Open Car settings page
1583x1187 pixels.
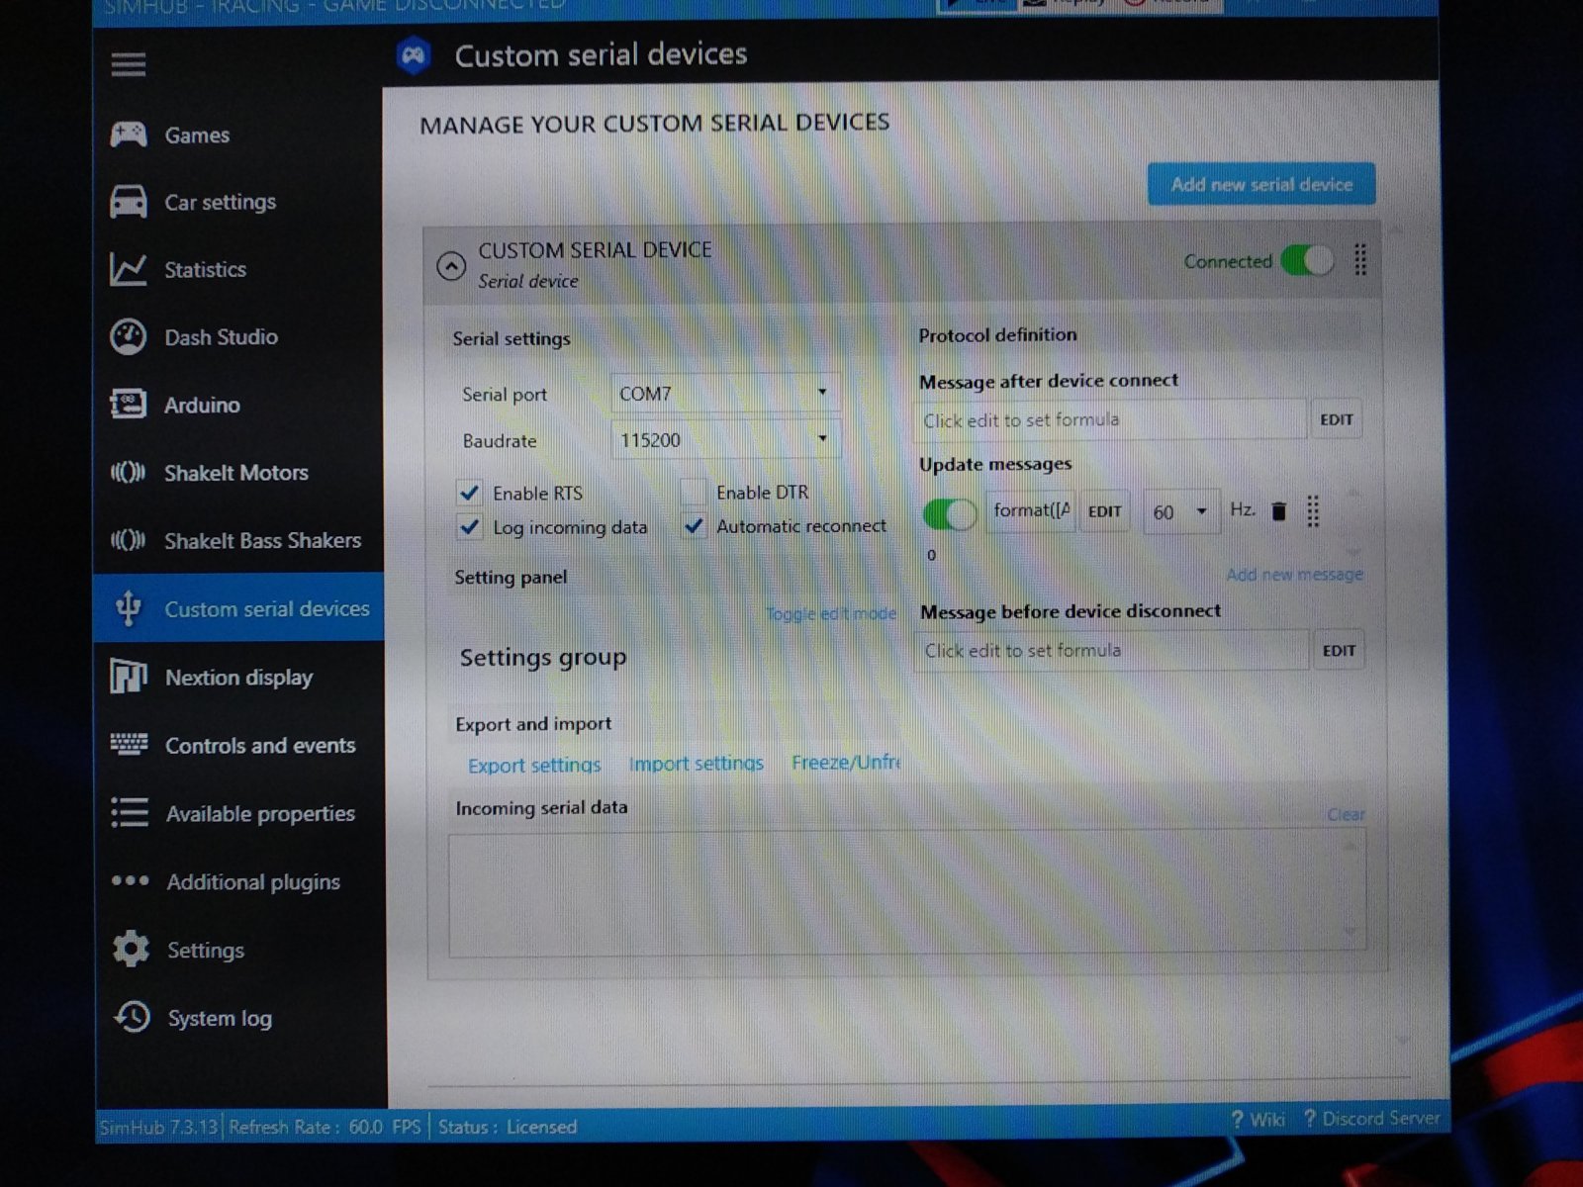click(220, 202)
